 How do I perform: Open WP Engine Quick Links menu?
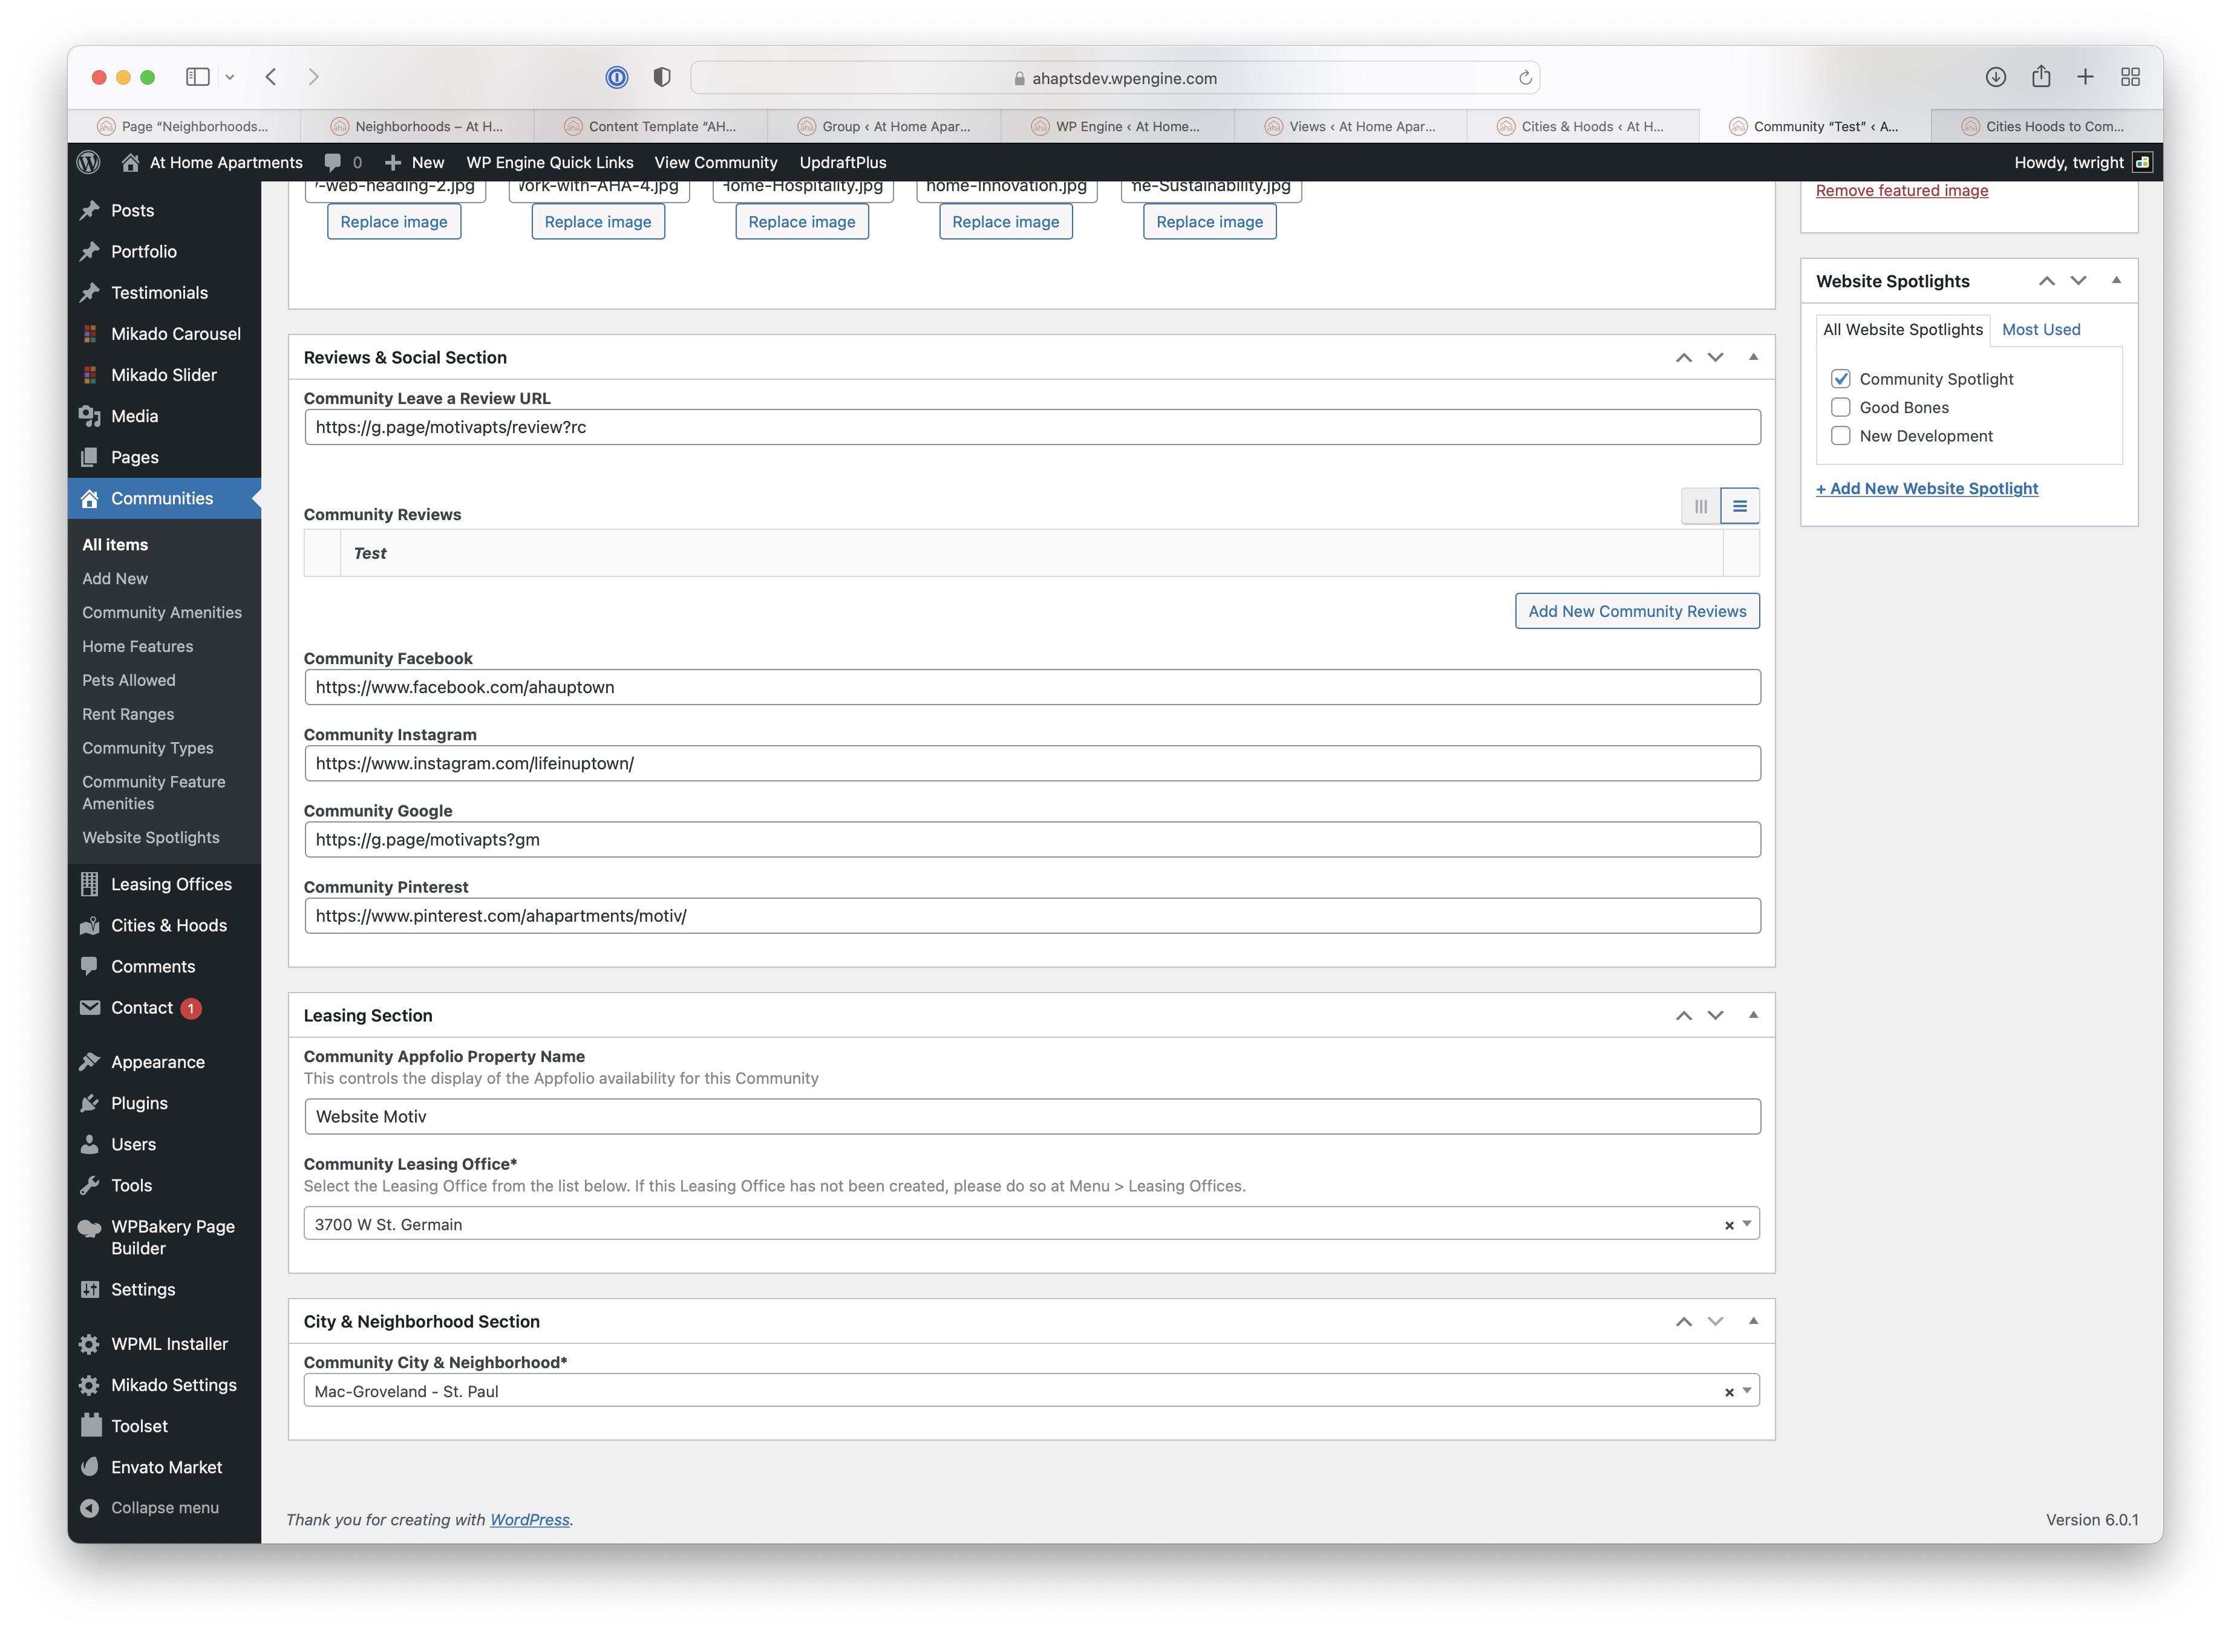550,162
